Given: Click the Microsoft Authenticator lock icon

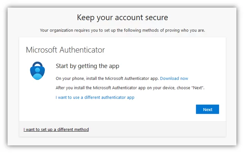Looking at the screenshot, I should (37, 71).
